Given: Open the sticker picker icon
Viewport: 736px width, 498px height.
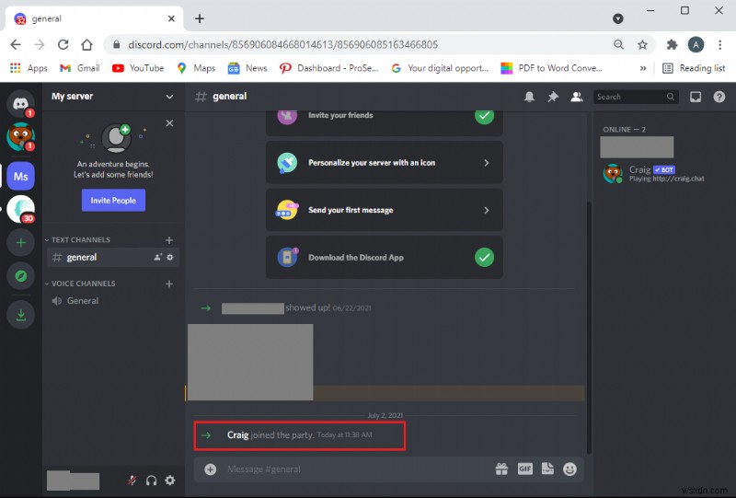Looking at the screenshot, I should [547, 469].
